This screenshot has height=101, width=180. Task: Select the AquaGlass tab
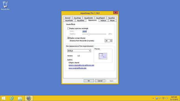click(x=80, y=20)
